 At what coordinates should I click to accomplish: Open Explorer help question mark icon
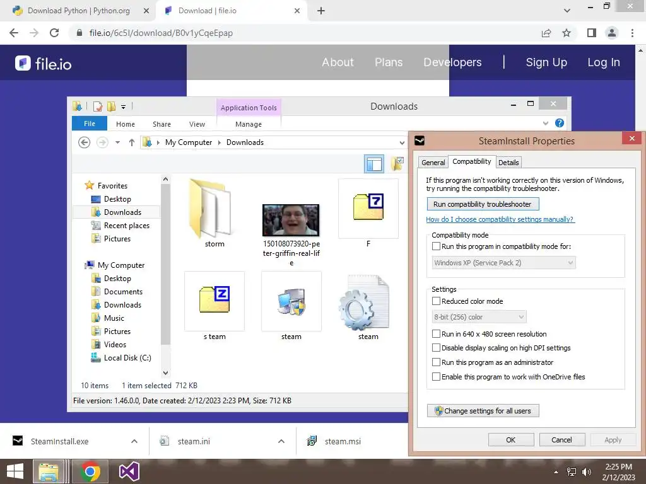tap(559, 123)
